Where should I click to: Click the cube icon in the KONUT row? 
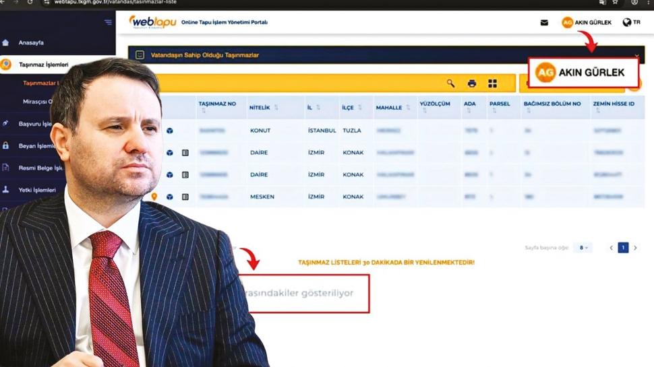pos(170,131)
